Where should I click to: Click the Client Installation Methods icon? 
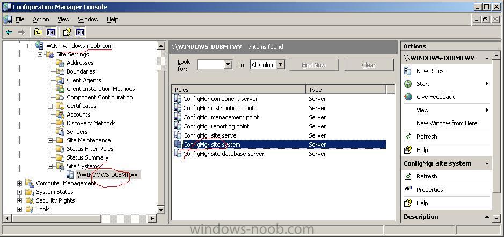[x=60, y=89]
